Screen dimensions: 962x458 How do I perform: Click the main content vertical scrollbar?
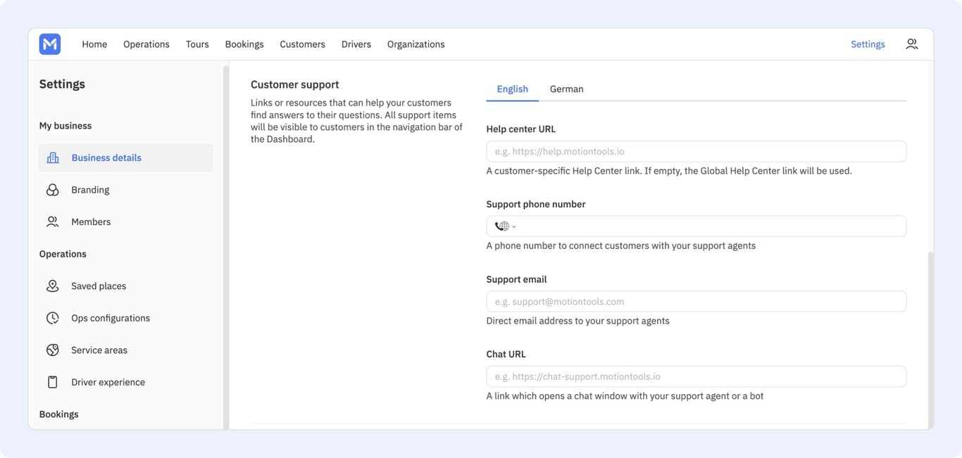(931, 339)
